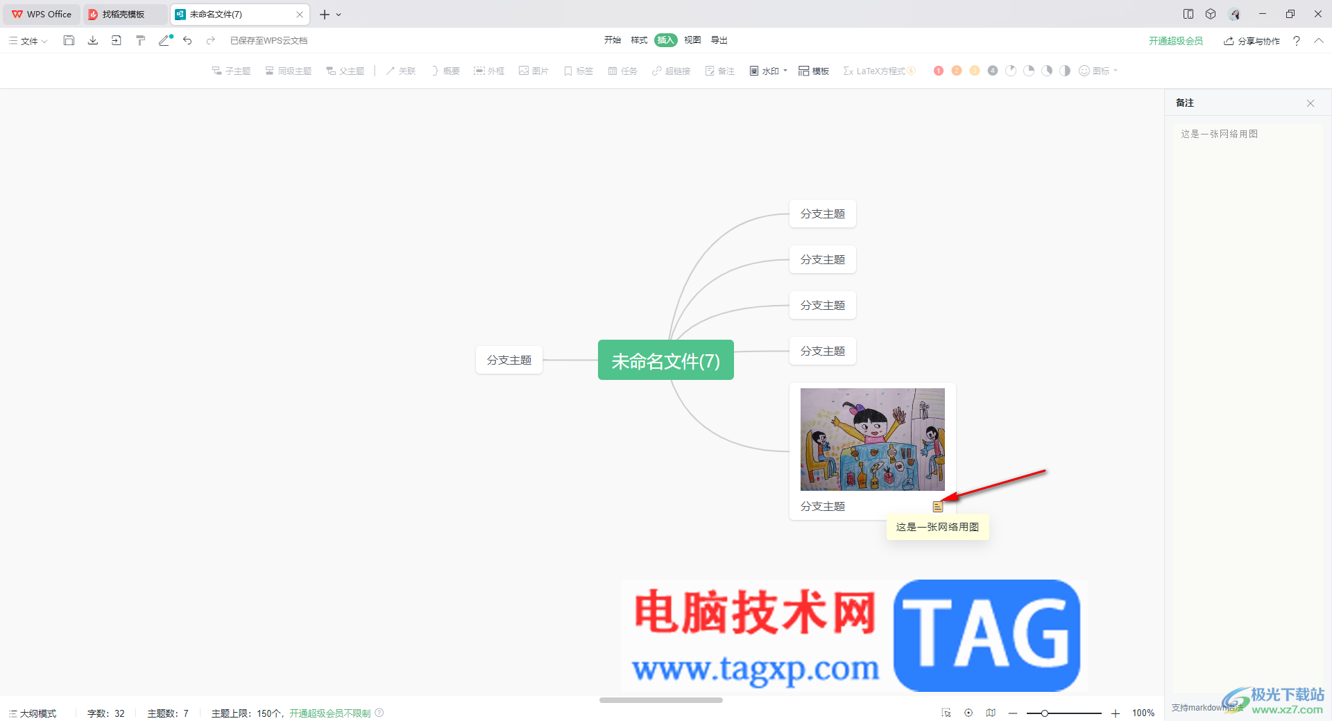The image size is (1332, 721).
Task: Switch to the 开始 ribbon tab
Action: [613, 40]
